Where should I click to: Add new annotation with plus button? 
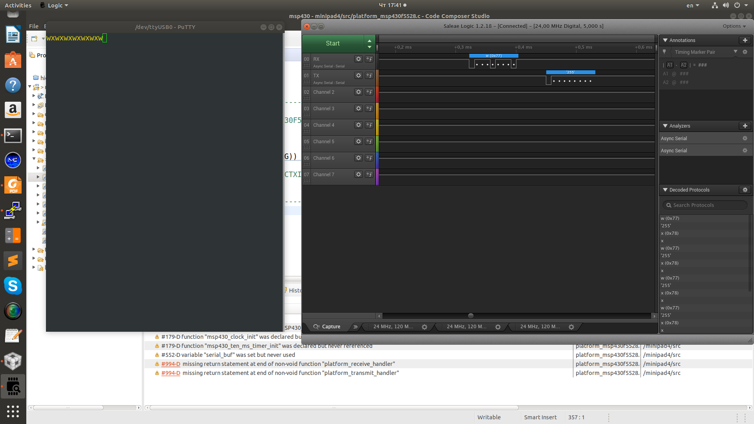(745, 40)
